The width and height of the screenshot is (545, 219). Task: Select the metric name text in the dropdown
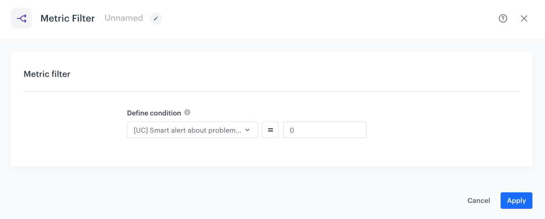click(x=187, y=130)
